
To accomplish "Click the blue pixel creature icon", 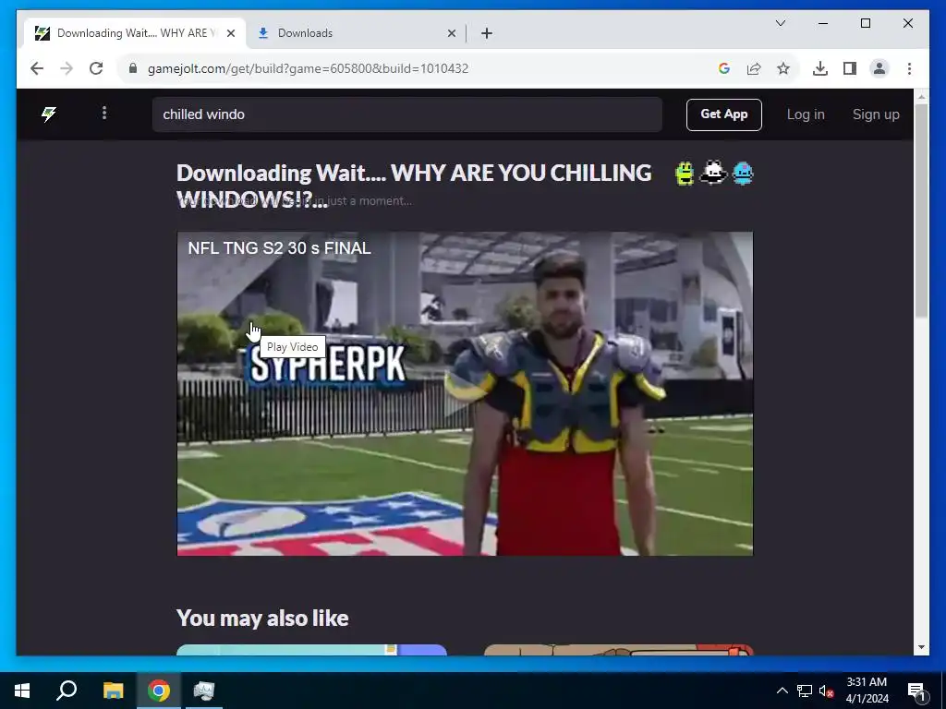I will click(x=743, y=174).
